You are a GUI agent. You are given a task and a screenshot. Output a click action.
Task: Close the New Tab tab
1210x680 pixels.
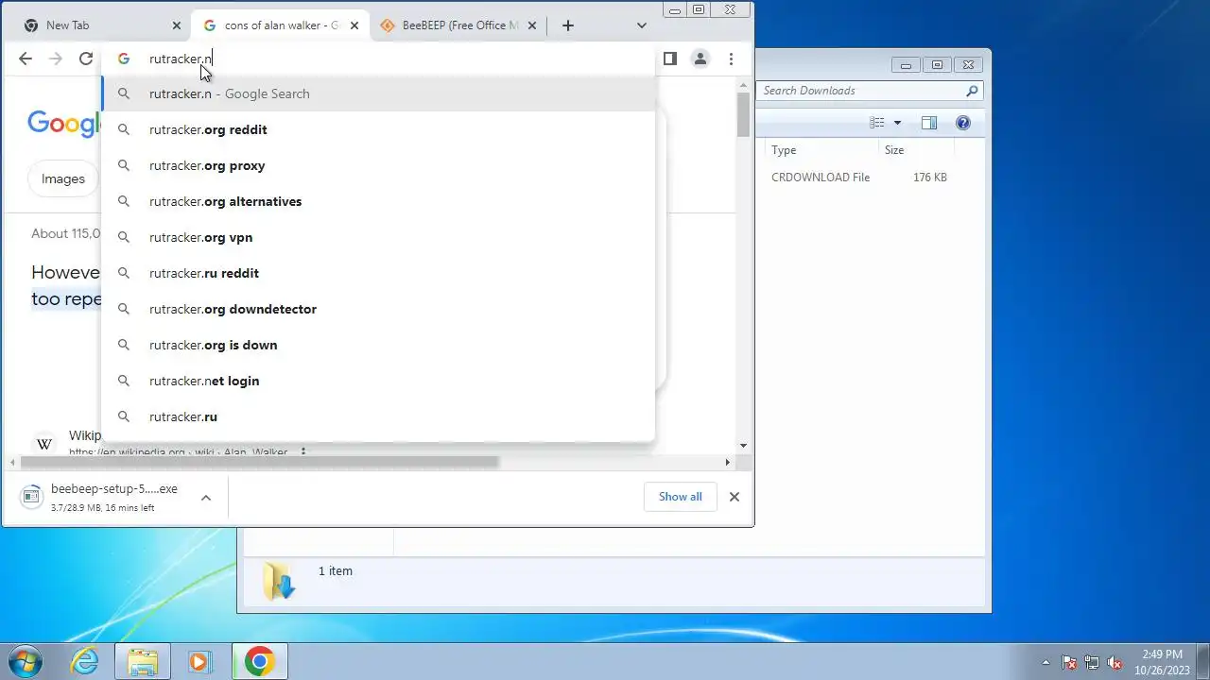point(177,25)
